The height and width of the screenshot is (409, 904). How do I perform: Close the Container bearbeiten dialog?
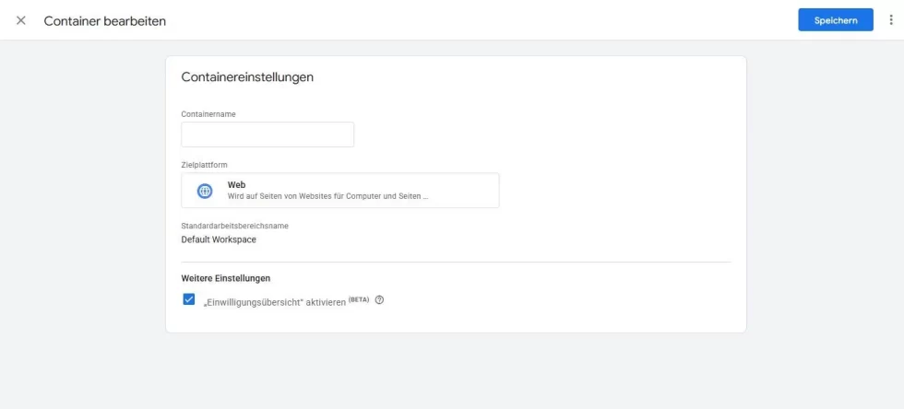click(21, 20)
